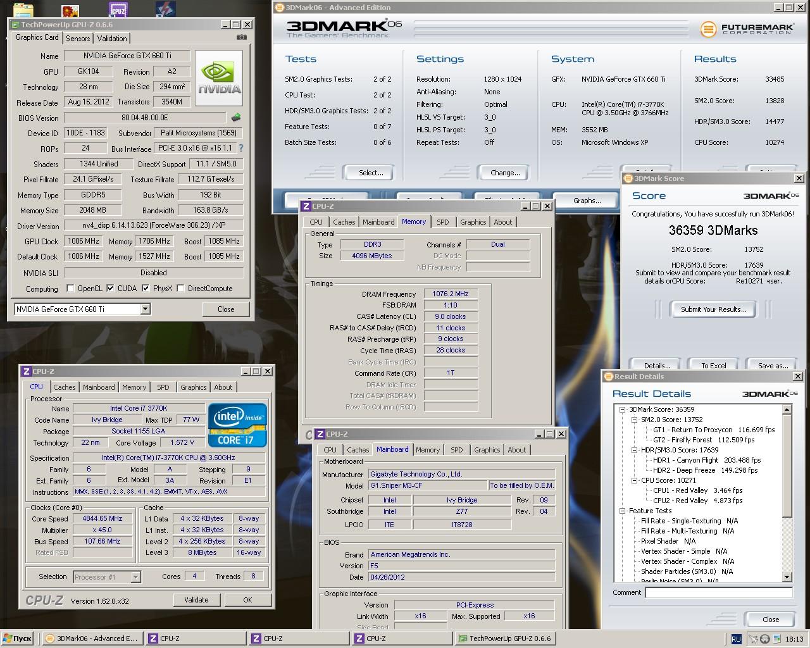Click Submit Your Results... button

click(714, 309)
